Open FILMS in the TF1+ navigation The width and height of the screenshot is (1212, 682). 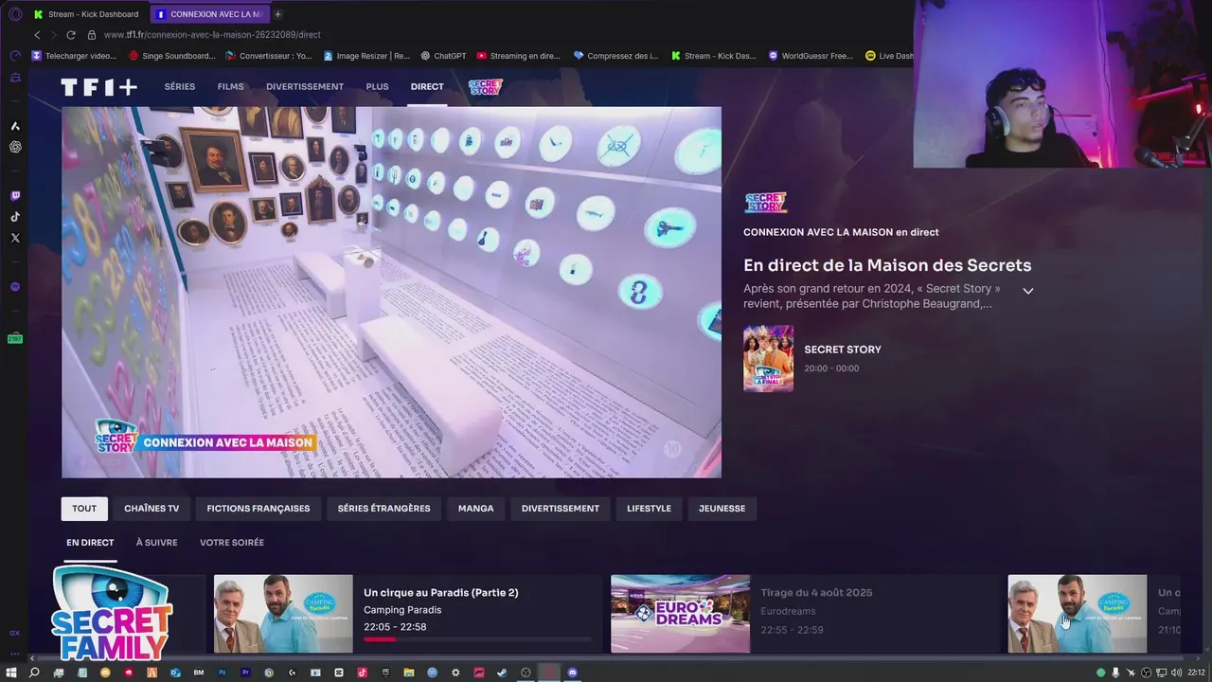pos(230,87)
